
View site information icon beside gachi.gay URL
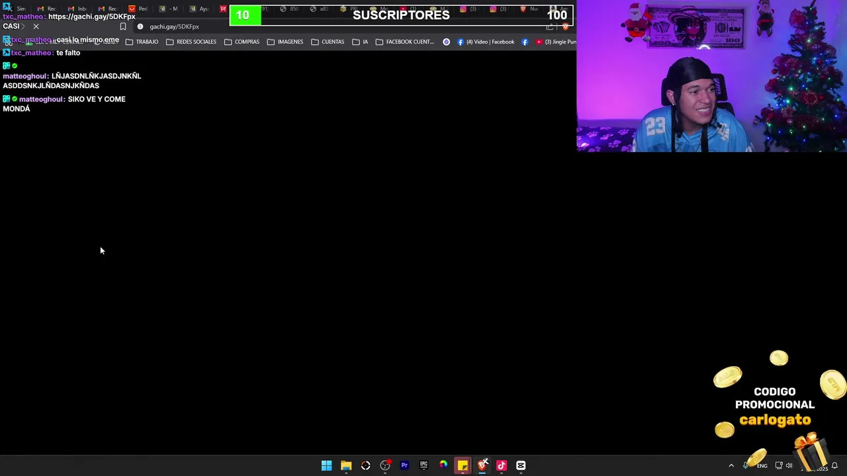[x=140, y=26]
